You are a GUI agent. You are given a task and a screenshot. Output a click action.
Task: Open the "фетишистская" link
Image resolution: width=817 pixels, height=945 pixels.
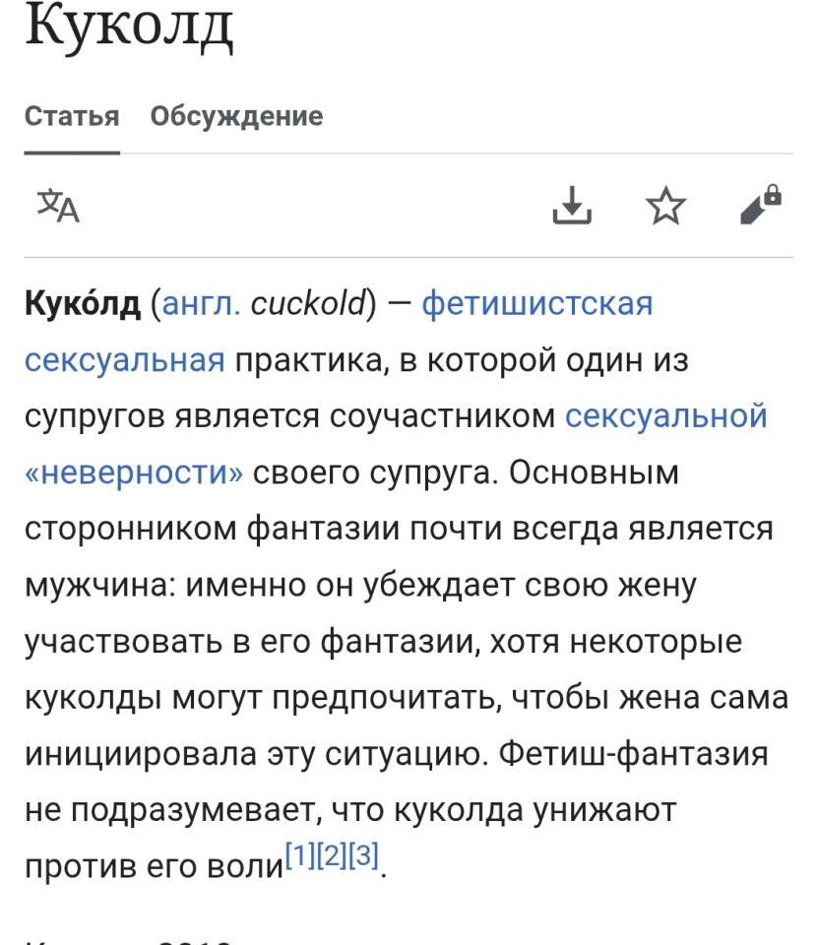pyautogui.click(x=537, y=304)
